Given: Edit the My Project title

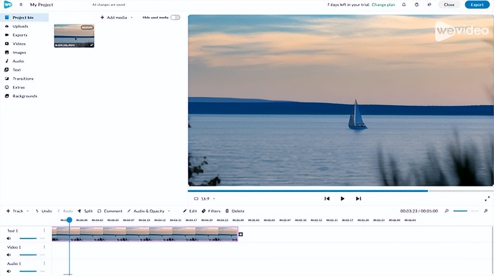Looking at the screenshot, I should [x=42, y=5].
